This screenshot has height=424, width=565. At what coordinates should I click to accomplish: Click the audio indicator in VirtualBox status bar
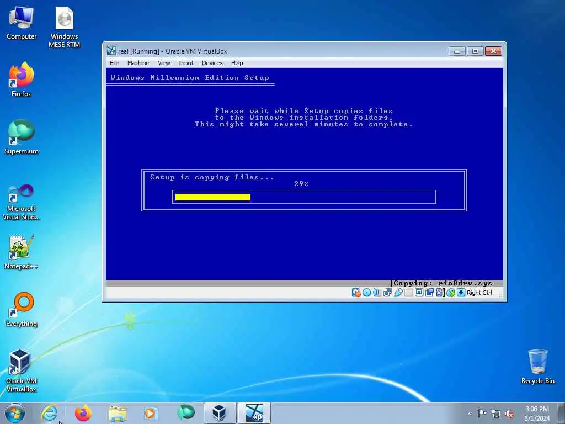tap(376, 293)
